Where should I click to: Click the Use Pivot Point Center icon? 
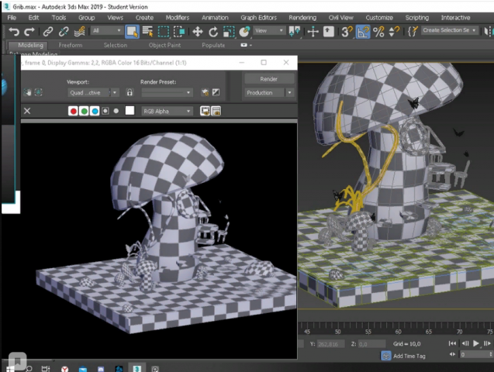click(295, 32)
